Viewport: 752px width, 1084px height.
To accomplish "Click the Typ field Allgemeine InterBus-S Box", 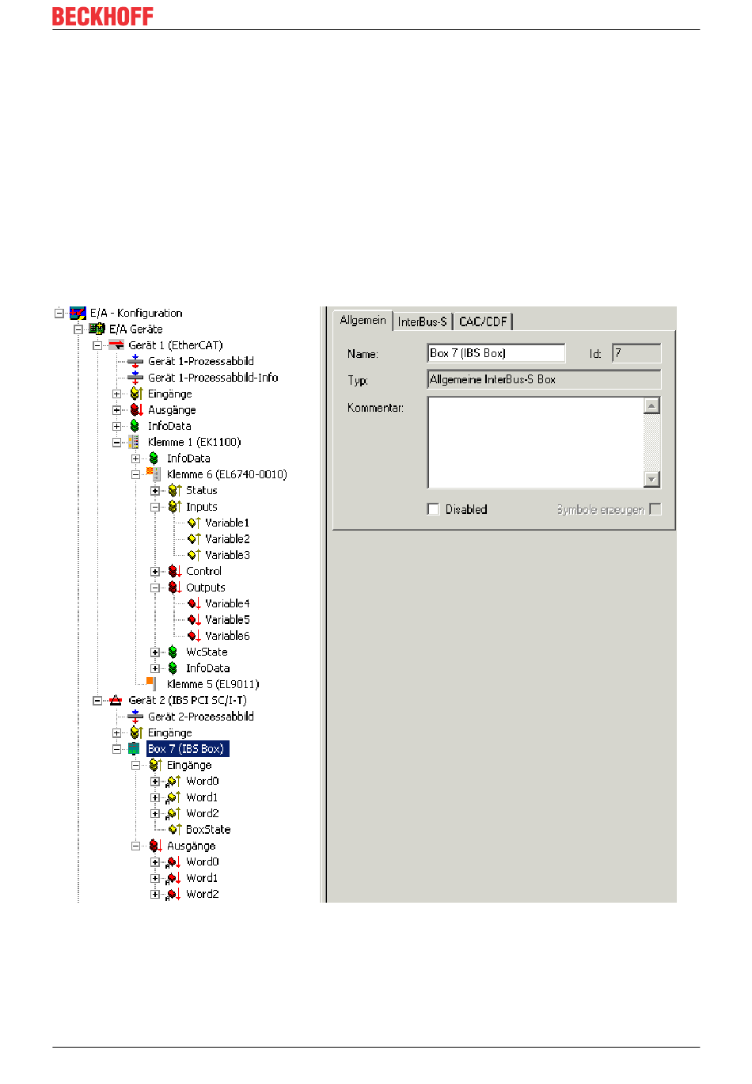I will [544, 379].
